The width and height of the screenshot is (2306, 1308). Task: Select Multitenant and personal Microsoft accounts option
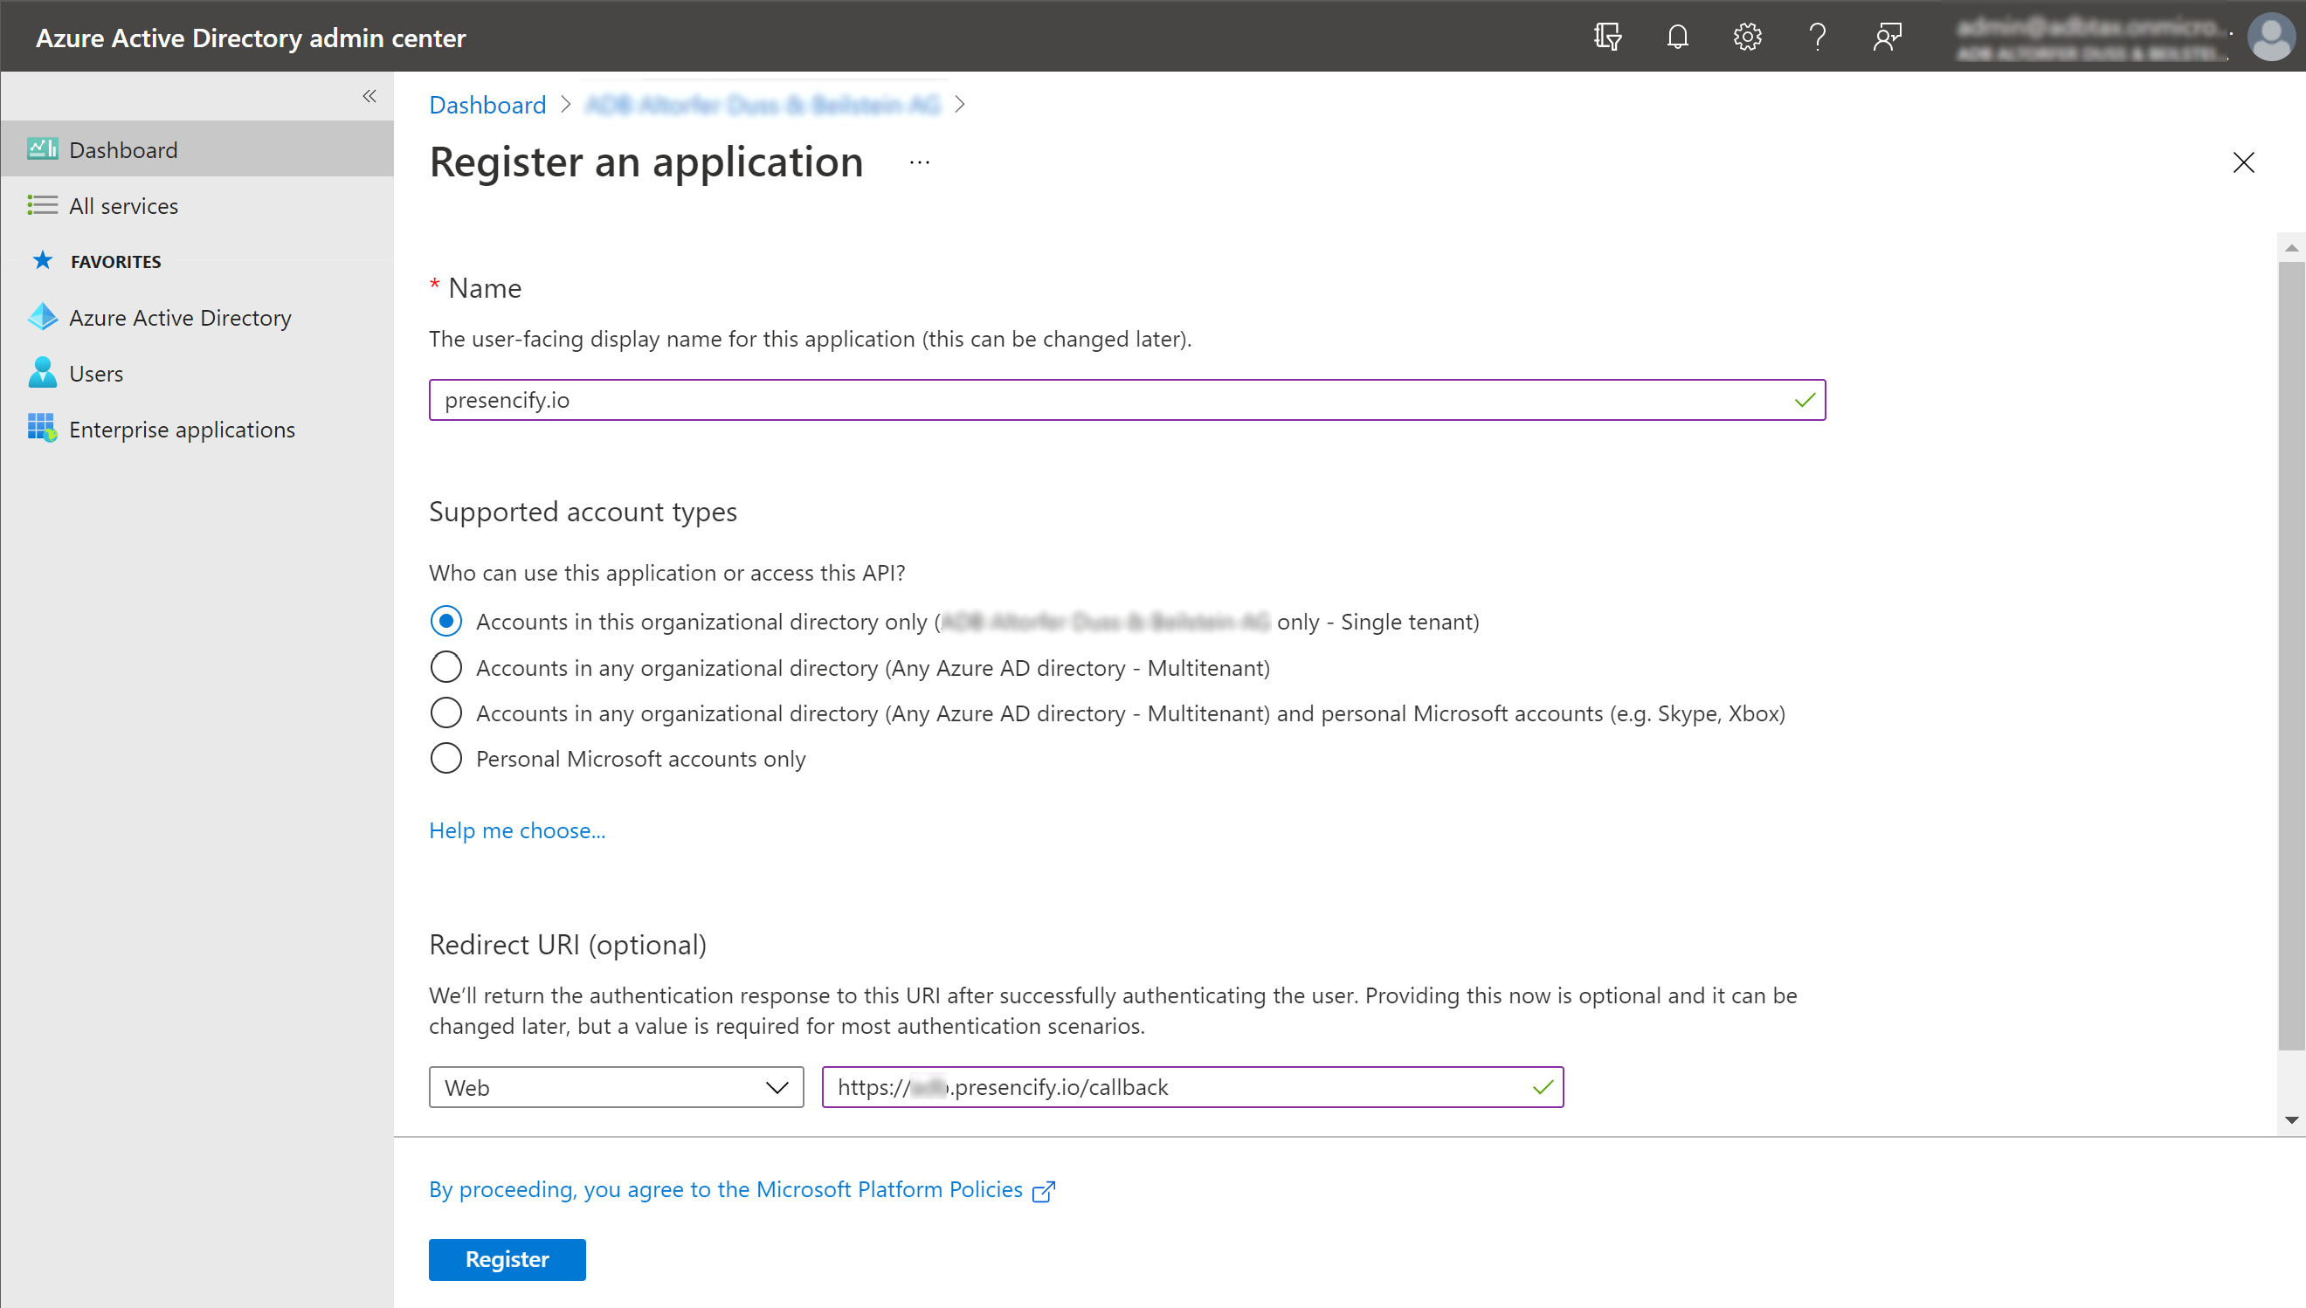445,713
